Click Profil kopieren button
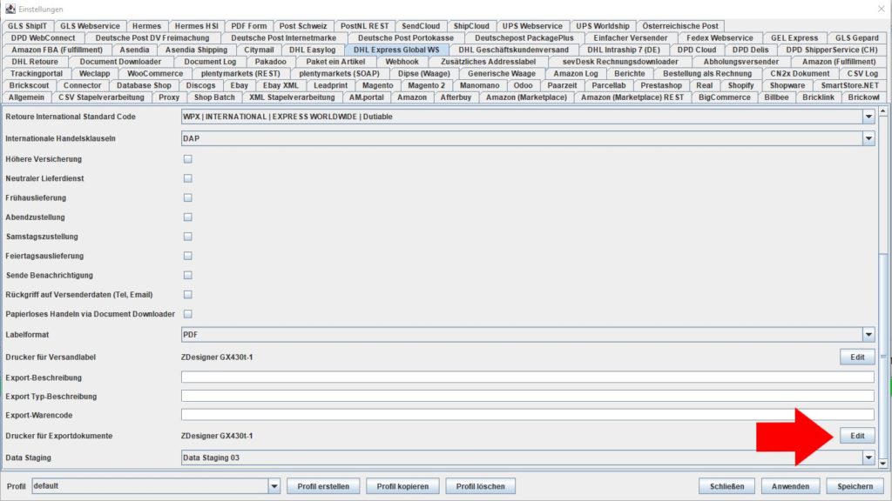 pos(402,486)
